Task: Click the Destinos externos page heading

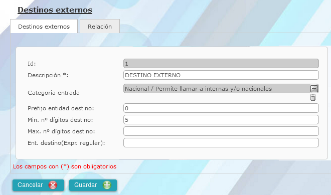Action: point(55,10)
